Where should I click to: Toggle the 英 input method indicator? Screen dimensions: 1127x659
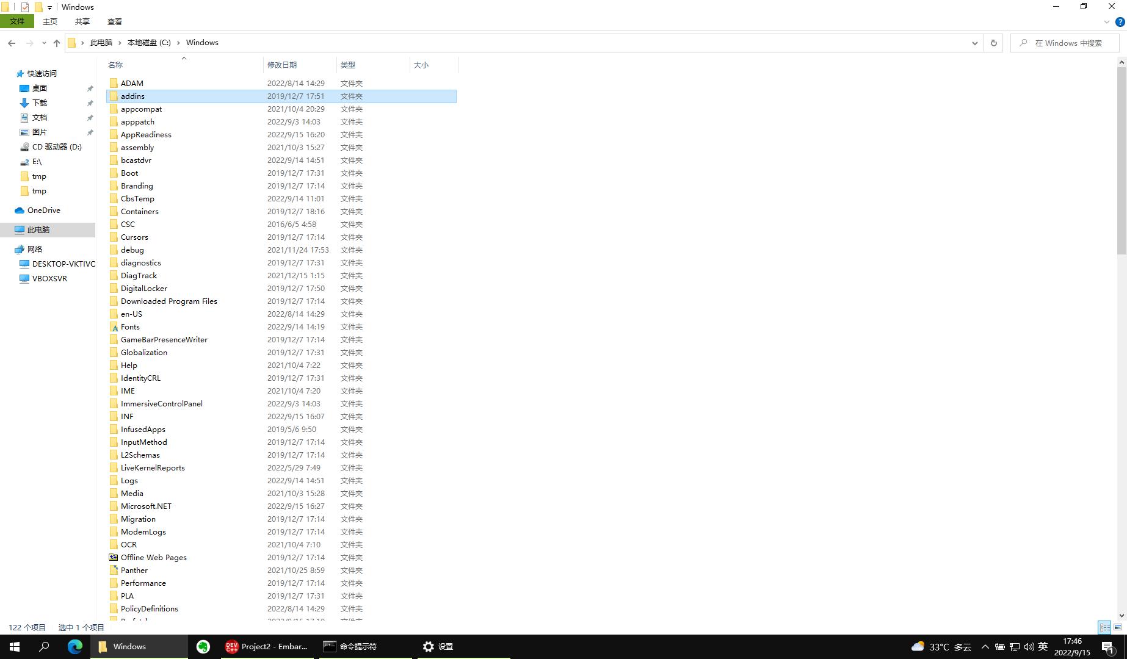coord(1043,647)
